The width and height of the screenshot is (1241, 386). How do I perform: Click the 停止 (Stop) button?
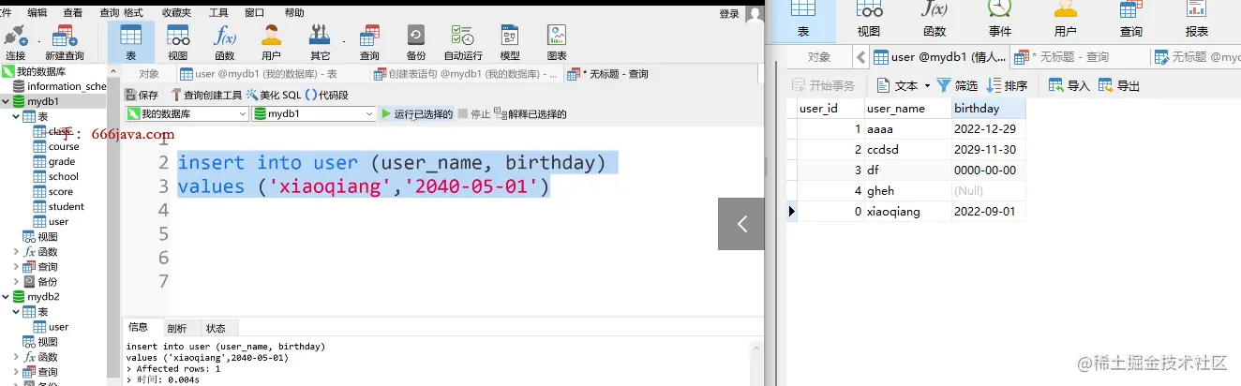[473, 114]
